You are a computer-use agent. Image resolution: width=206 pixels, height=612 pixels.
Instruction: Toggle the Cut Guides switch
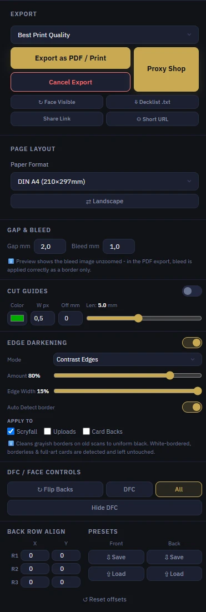pos(192,291)
